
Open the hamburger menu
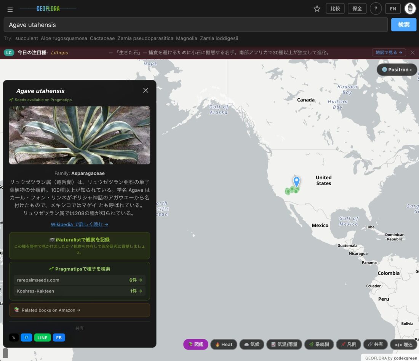(x=10, y=10)
